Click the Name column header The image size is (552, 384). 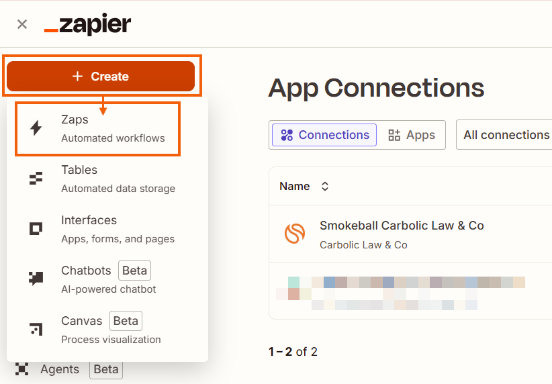coord(295,186)
